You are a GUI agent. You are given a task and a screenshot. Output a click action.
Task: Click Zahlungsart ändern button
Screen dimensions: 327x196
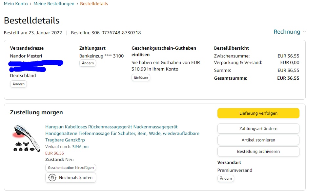[258, 129]
